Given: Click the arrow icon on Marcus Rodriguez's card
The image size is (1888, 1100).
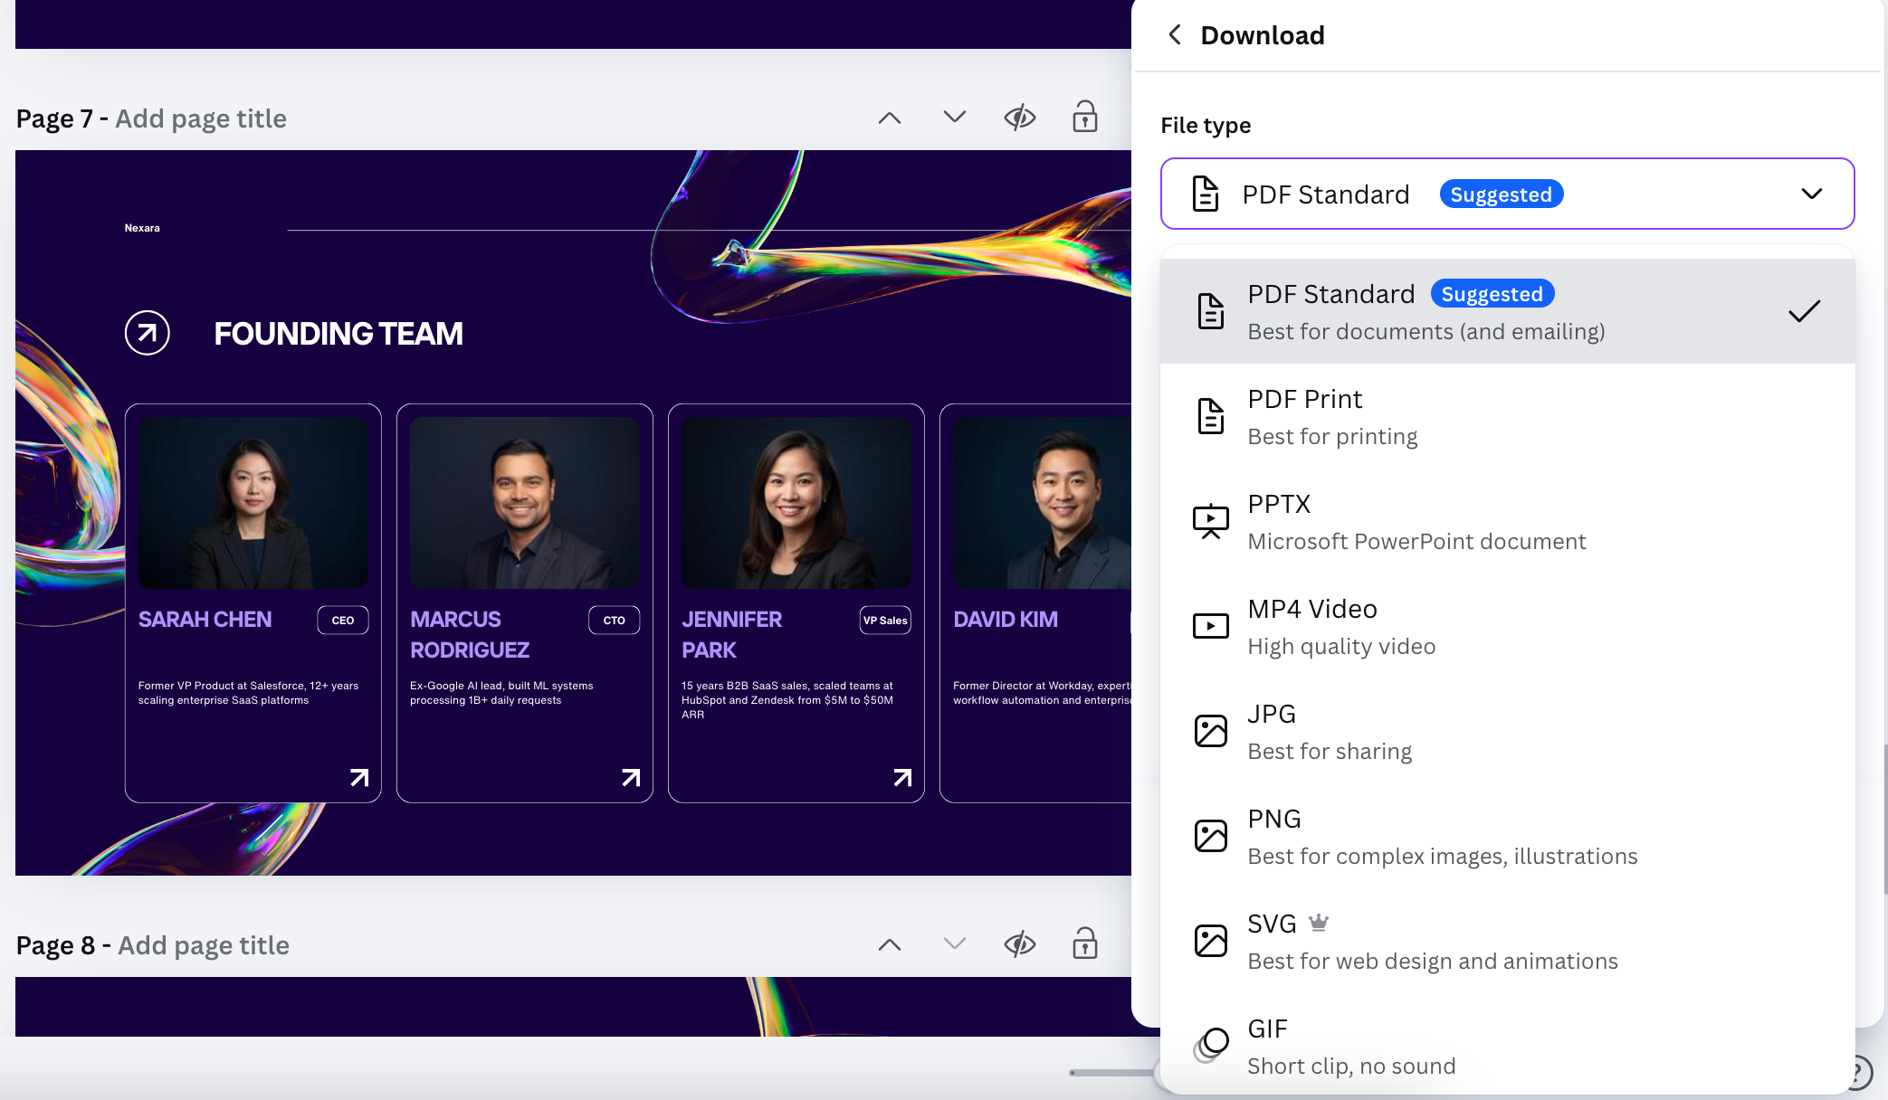Looking at the screenshot, I should pos(631,777).
